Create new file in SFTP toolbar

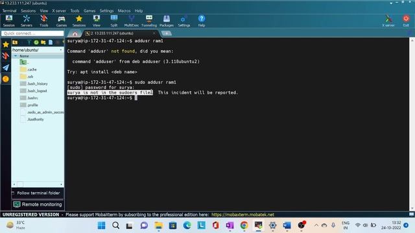click(51, 42)
